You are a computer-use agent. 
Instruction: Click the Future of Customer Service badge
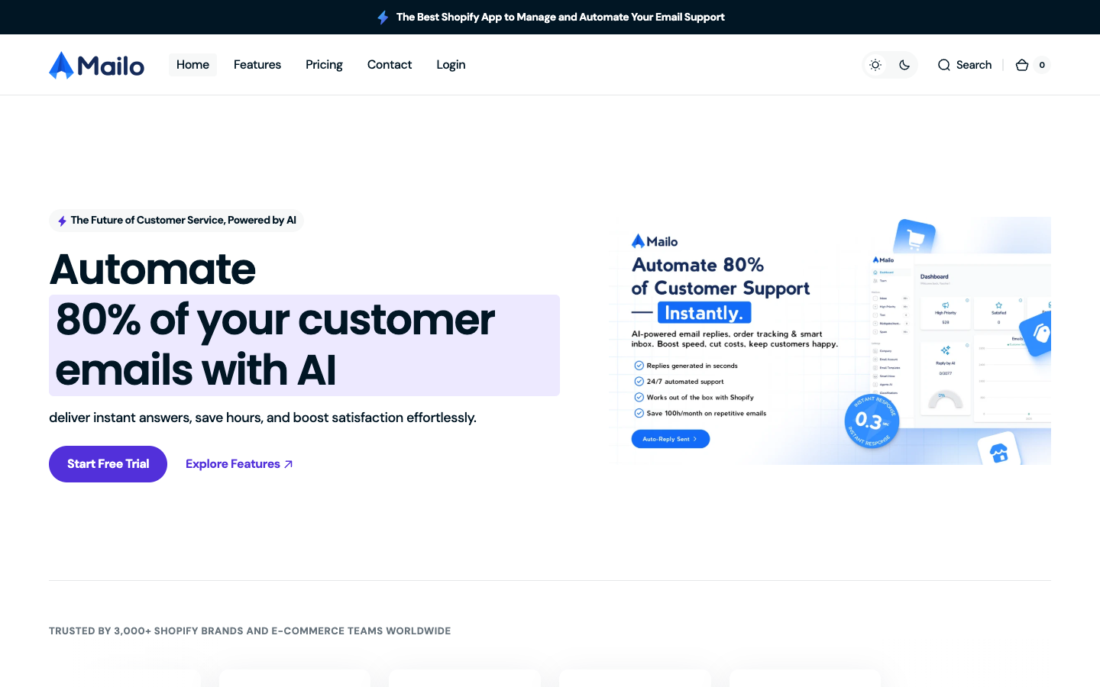176,221
